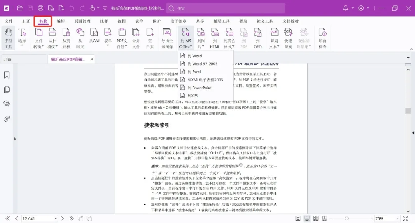This screenshot has width=415, height=223.
Task: Select 到 Word menu entry
Action: click(x=206, y=56)
